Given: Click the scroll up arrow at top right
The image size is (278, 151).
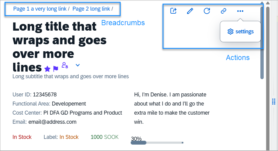Looking at the screenshot, I should [268, 3].
